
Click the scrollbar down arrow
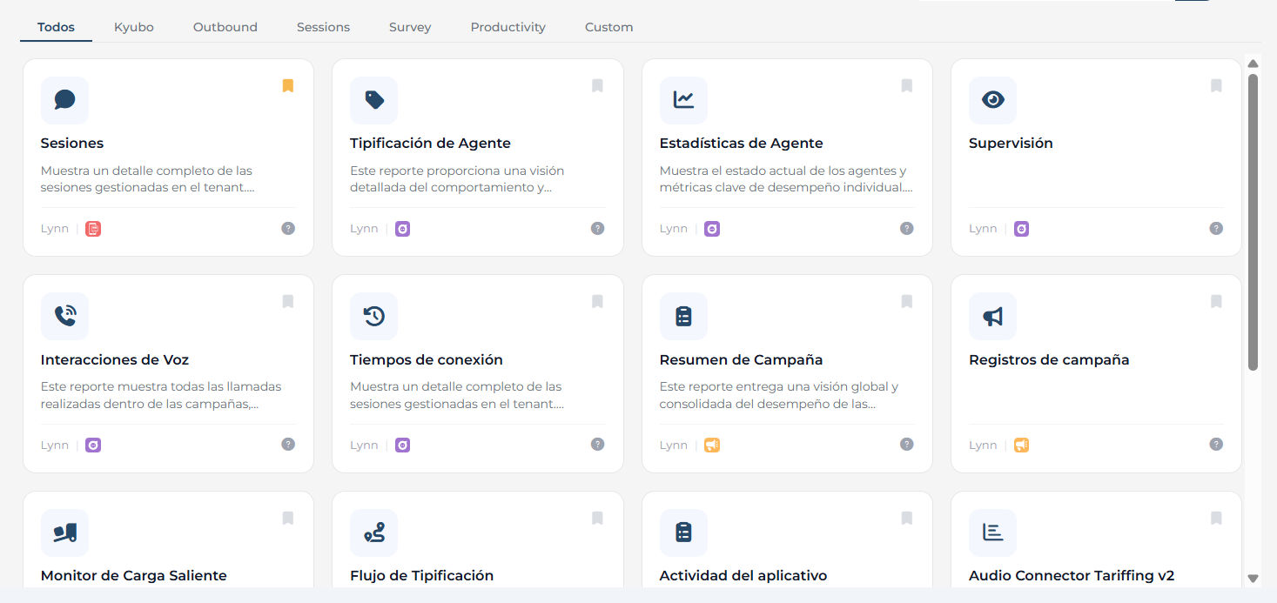click(1253, 578)
